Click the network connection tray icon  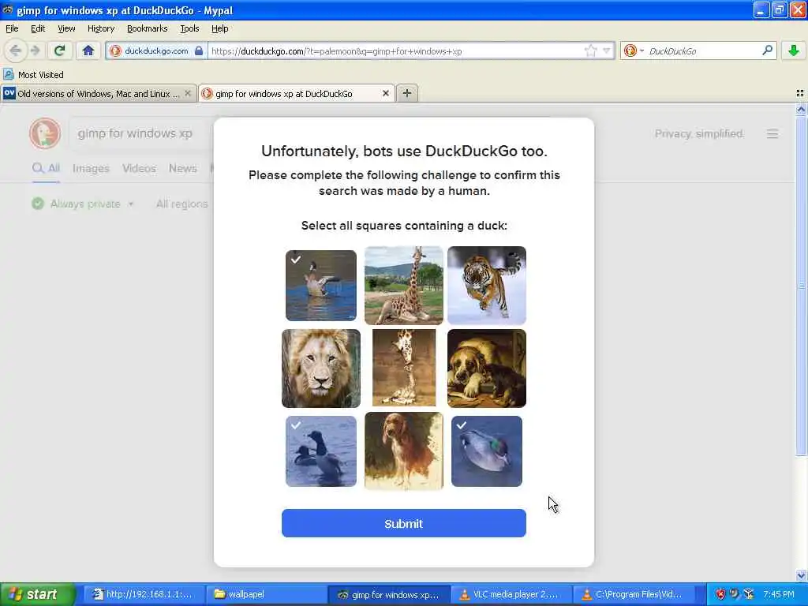tap(749, 594)
